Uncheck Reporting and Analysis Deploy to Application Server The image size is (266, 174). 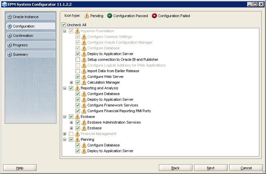pyautogui.click(x=78, y=99)
